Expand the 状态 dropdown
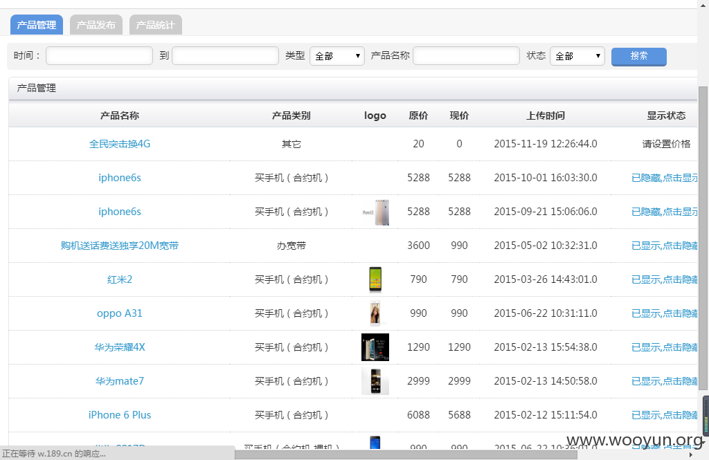Viewport: 709px width, 460px height. (577, 56)
